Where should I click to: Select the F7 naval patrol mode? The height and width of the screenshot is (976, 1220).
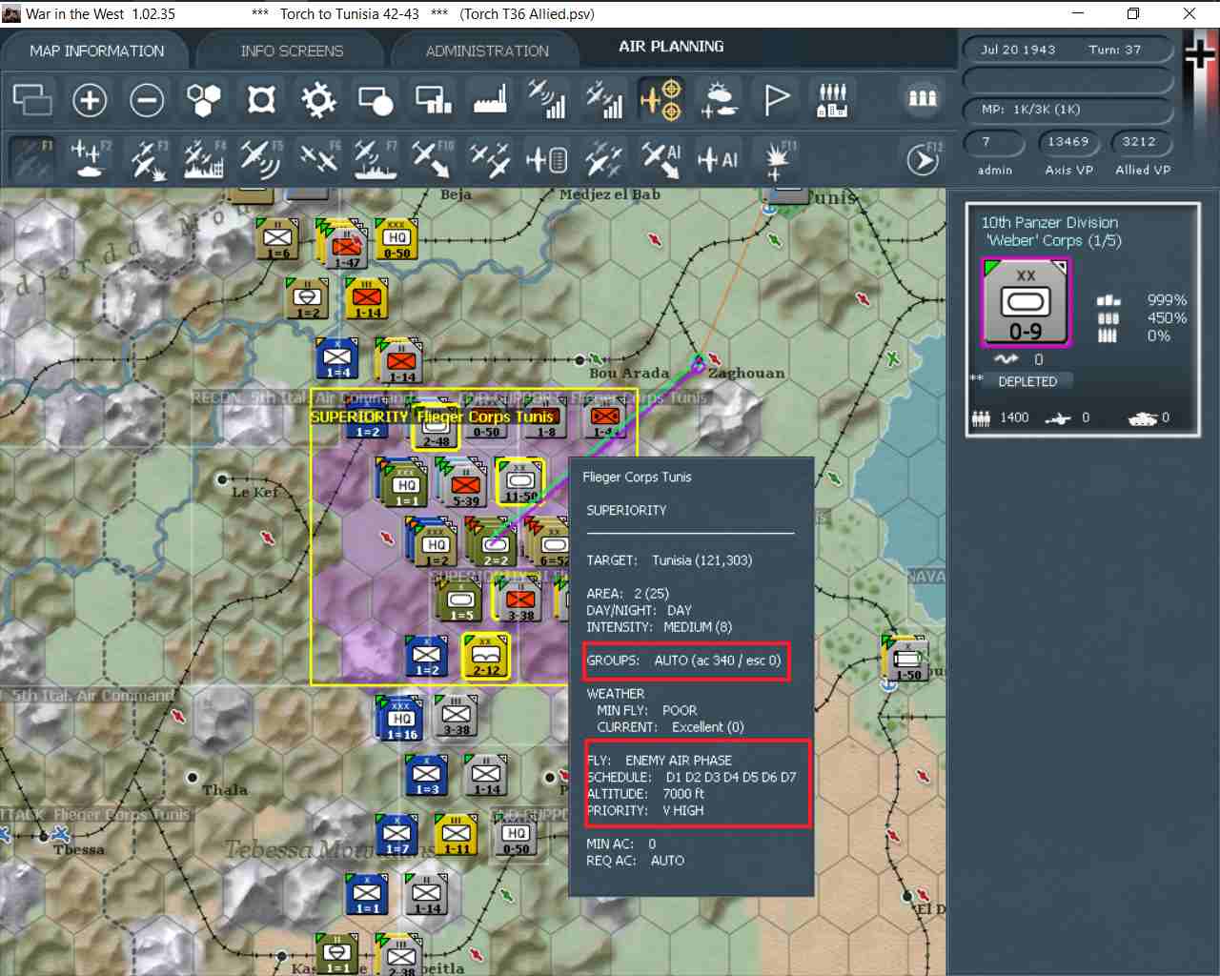[x=376, y=159]
